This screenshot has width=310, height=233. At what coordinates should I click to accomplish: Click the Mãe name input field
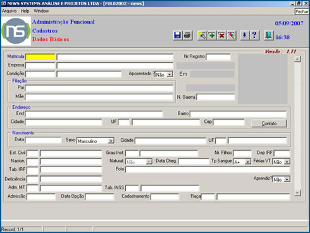(99, 97)
